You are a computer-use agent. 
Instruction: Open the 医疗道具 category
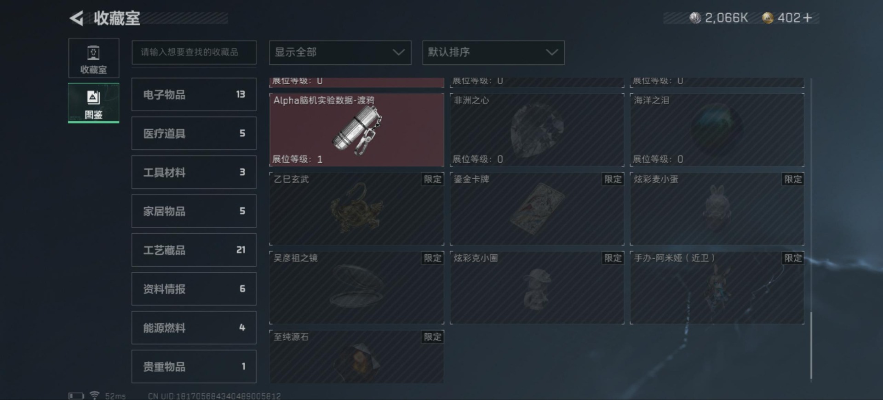(194, 133)
